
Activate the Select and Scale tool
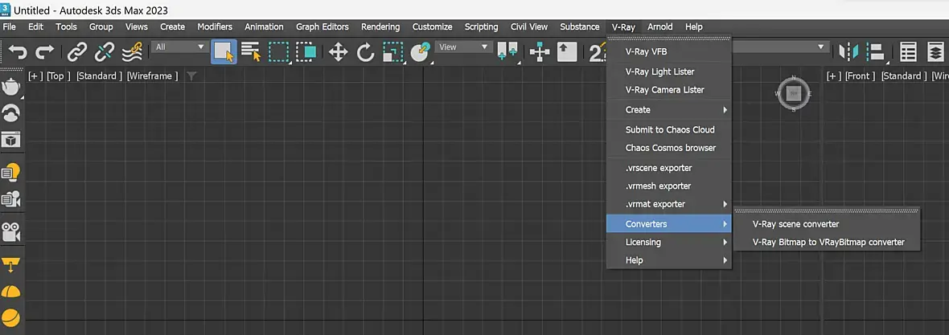point(392,52)
